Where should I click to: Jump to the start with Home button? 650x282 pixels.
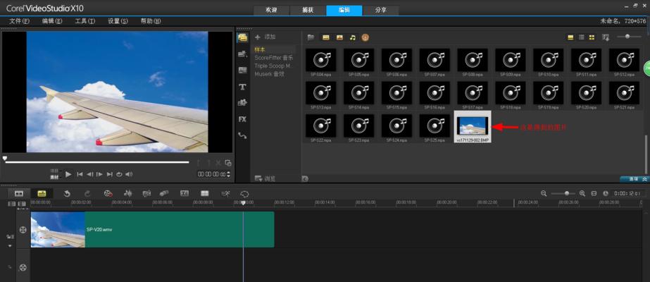coord(80,175)
